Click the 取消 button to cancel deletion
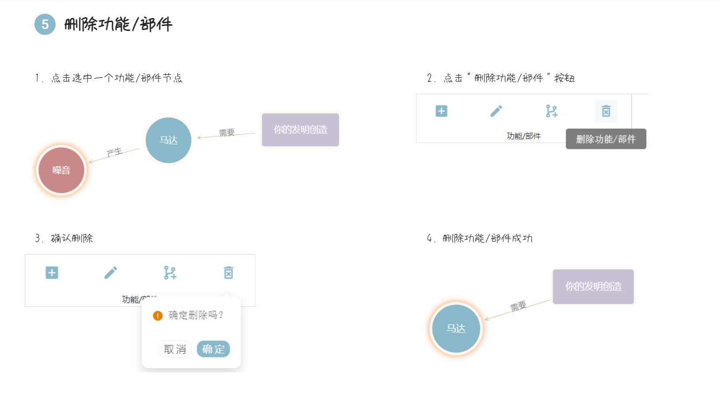 (x=175, y=349)
